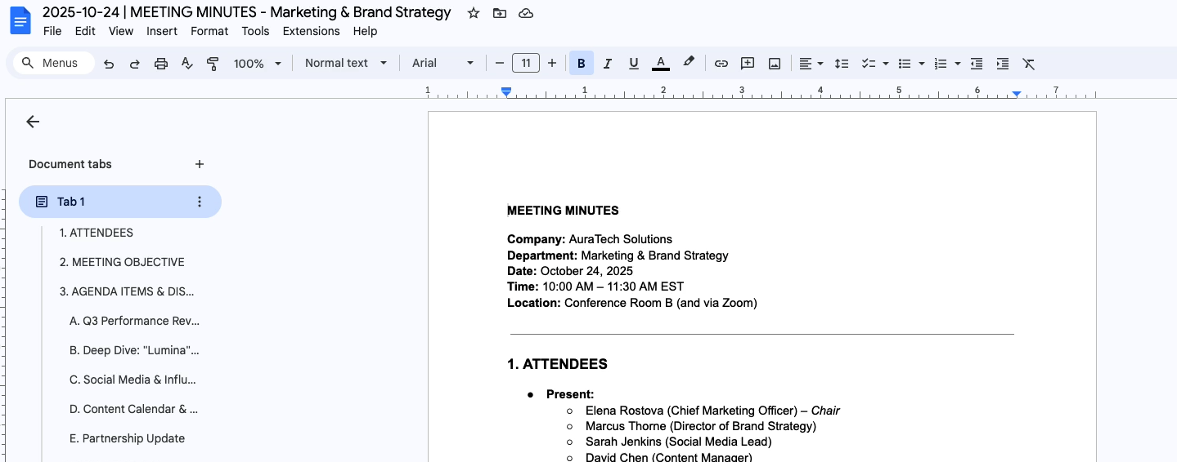Viewport: 1177px width, 462px height.
Task: Insert a numbered list
Action: [x=941, y=63]
